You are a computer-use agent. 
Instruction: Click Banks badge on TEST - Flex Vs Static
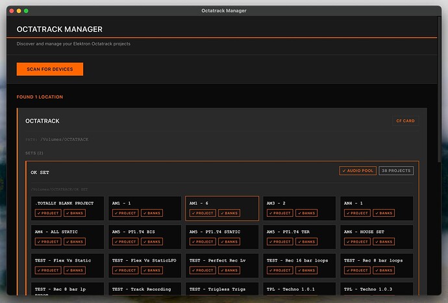coord(74,270)
